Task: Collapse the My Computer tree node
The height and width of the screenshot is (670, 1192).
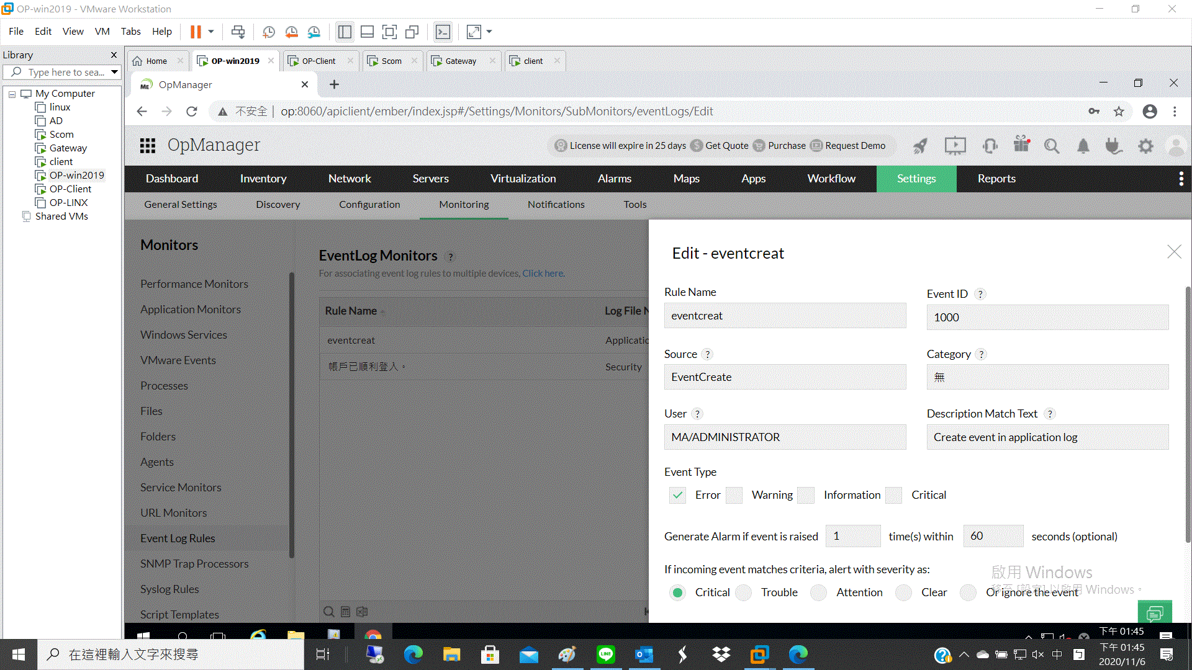Action: [x=12, y=94]
